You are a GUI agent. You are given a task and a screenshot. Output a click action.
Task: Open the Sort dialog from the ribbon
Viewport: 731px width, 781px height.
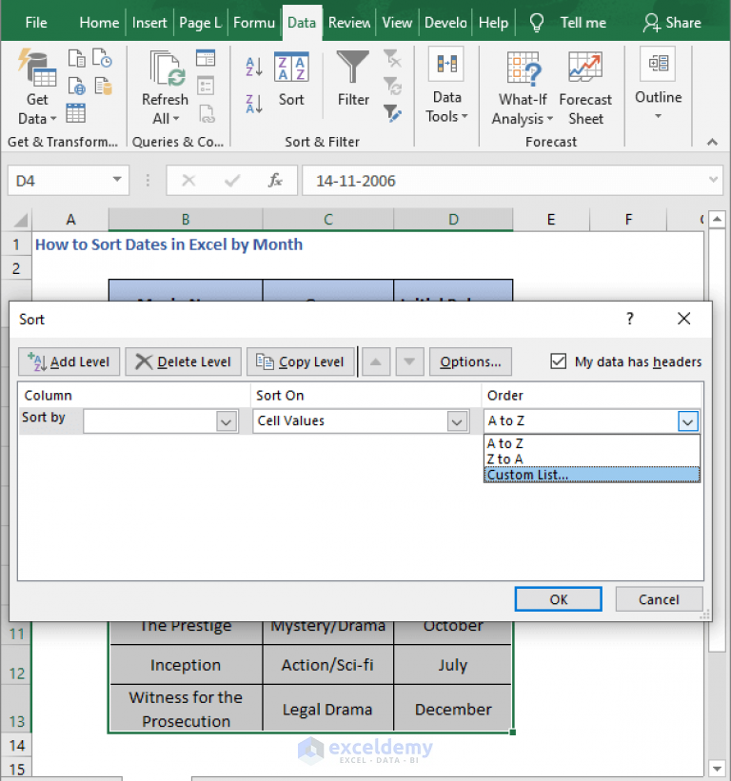tap(291, 79)
